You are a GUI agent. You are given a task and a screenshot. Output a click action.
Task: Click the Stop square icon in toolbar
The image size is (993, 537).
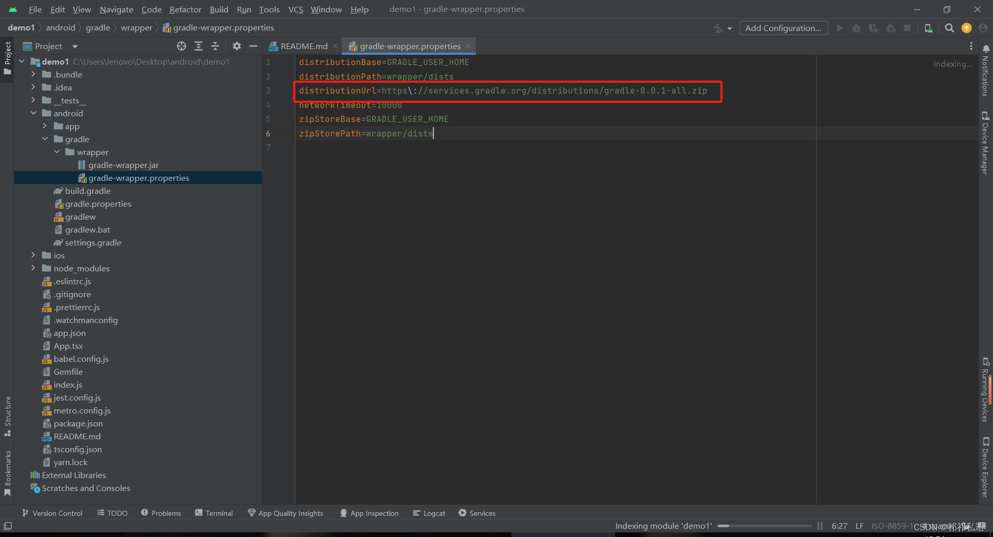pos(907,28)
